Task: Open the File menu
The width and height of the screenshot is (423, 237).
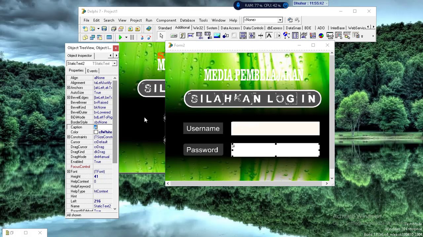Action: click(86, 20)
